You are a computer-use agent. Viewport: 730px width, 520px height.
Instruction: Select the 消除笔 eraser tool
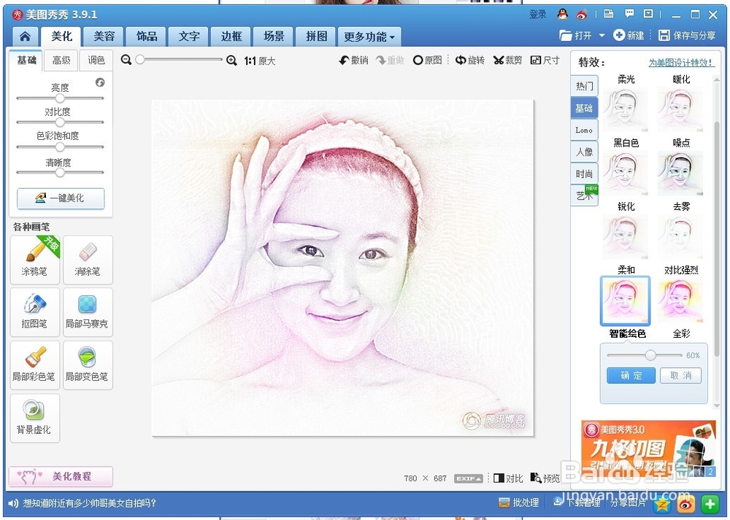(88, 260)
